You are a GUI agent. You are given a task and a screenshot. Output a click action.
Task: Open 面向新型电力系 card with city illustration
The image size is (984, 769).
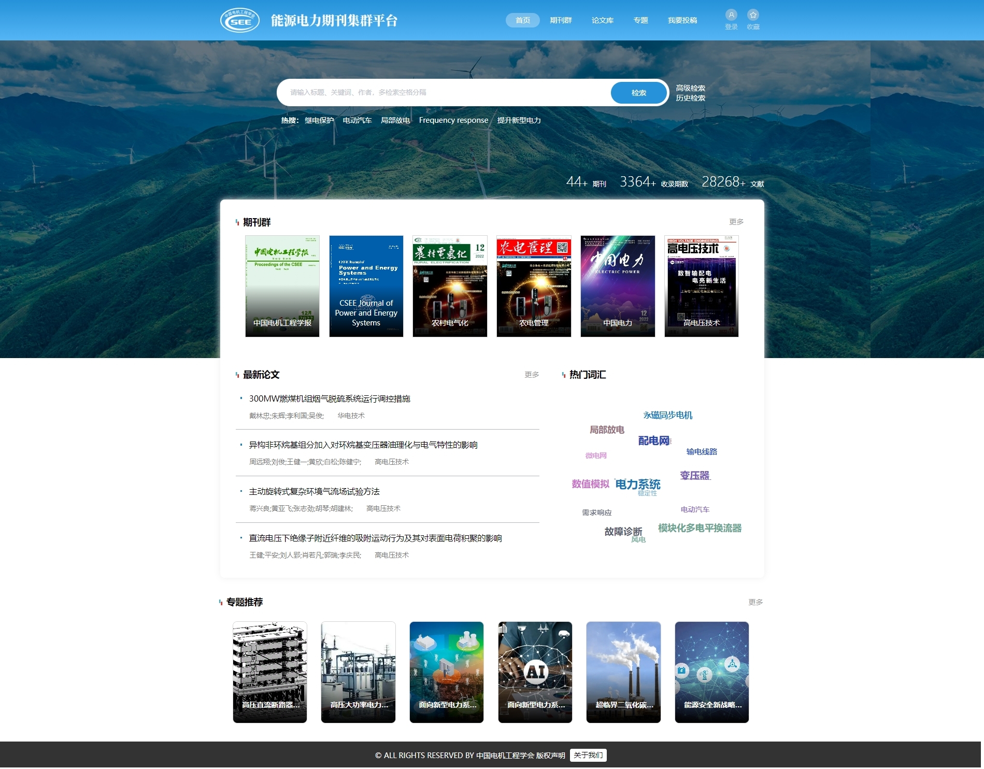pos(447,672)
